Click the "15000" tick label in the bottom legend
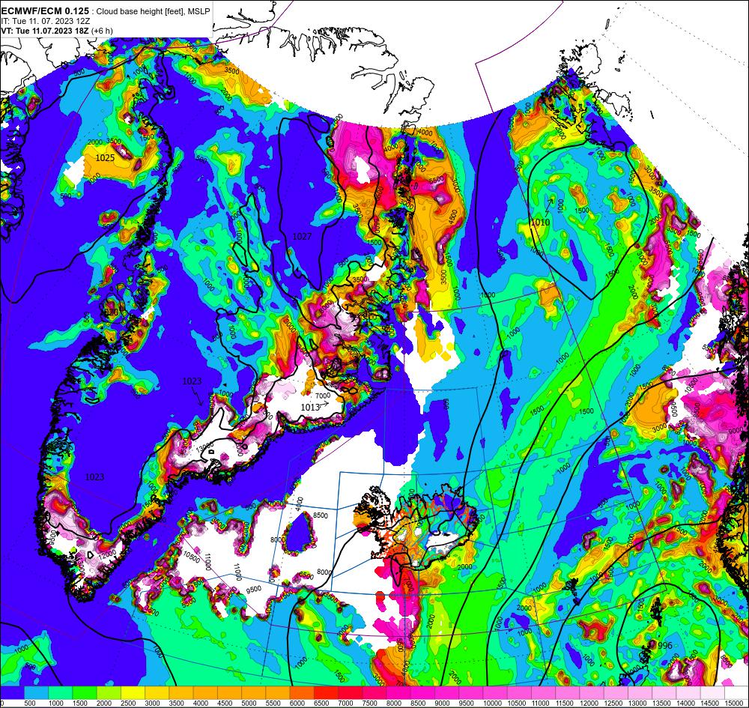This screenshot has width=749, height=708. 733,704
